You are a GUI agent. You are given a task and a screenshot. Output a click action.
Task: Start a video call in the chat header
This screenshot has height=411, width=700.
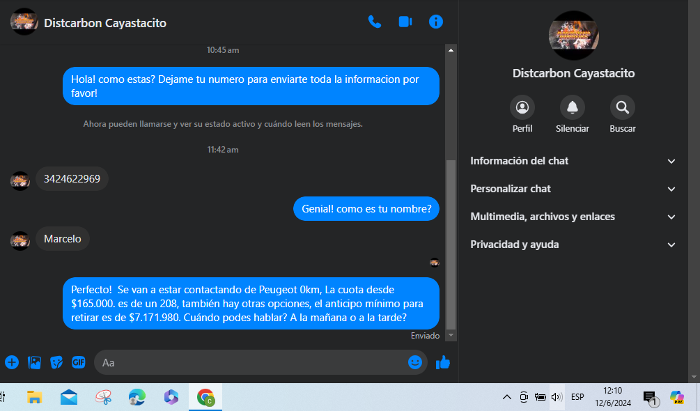[x=405, y=22]
